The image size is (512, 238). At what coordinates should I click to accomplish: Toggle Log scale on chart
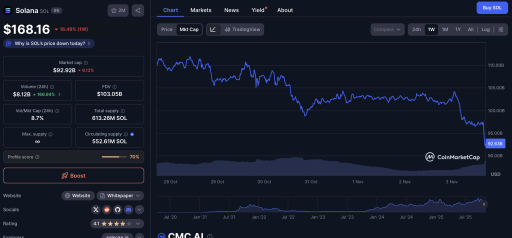point(485,29)
